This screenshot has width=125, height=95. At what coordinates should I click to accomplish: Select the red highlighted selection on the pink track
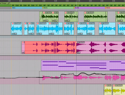point(50,47)
